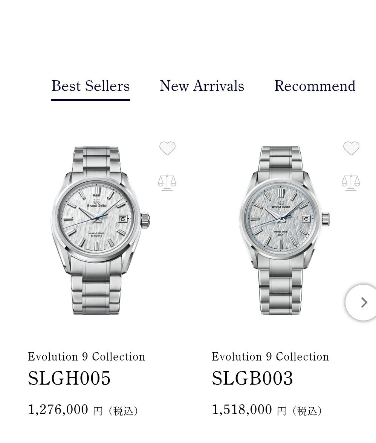Click the SLGH005 watch dial
The width and height of the screenshot is (376, 443).
[95, 219]
